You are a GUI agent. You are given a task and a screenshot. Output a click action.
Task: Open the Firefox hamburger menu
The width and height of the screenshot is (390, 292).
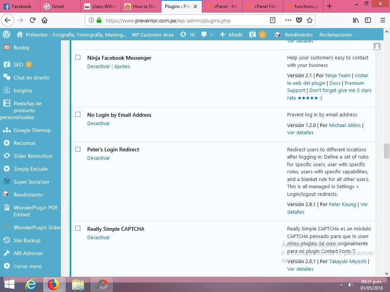[x=382, y=20]
